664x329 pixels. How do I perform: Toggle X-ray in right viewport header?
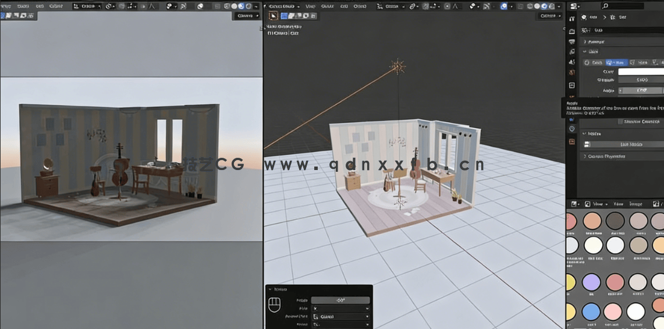[x=521, y=6]
